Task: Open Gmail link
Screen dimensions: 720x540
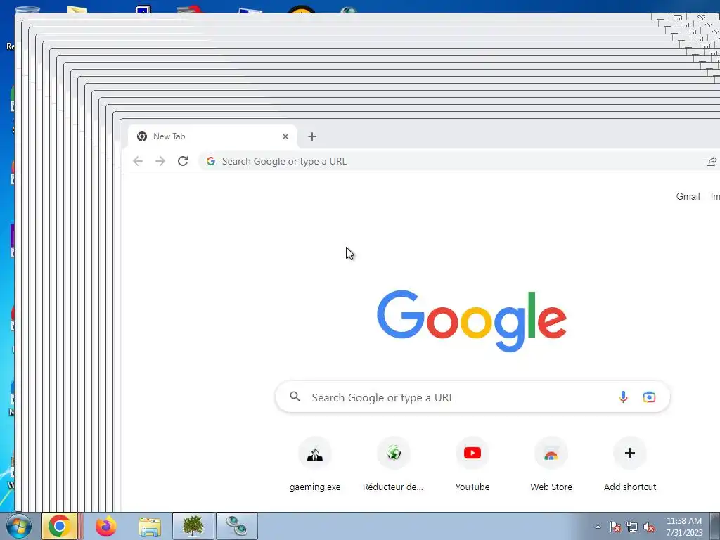Action: click(x=688, y=197)
